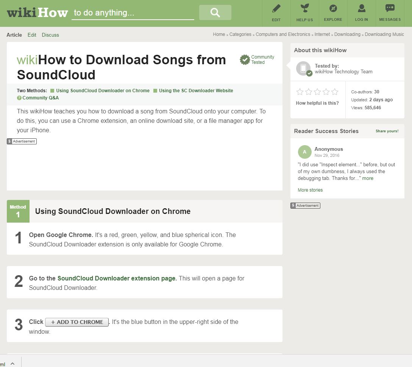Click the search magnifier button
This screenshot has height=367, width=412.
pos(215,12)
